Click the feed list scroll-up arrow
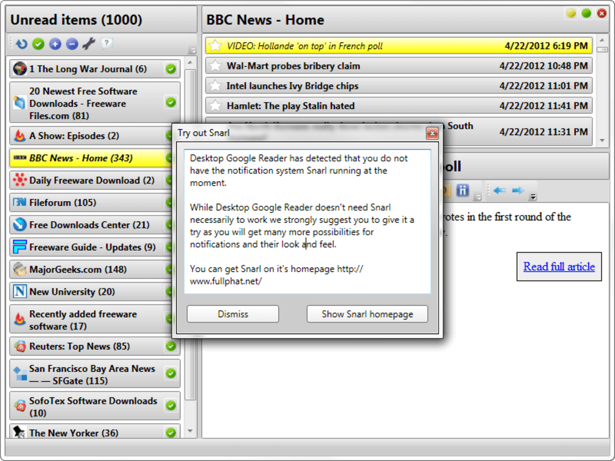 pyautogui.click(x=190, y=63)
